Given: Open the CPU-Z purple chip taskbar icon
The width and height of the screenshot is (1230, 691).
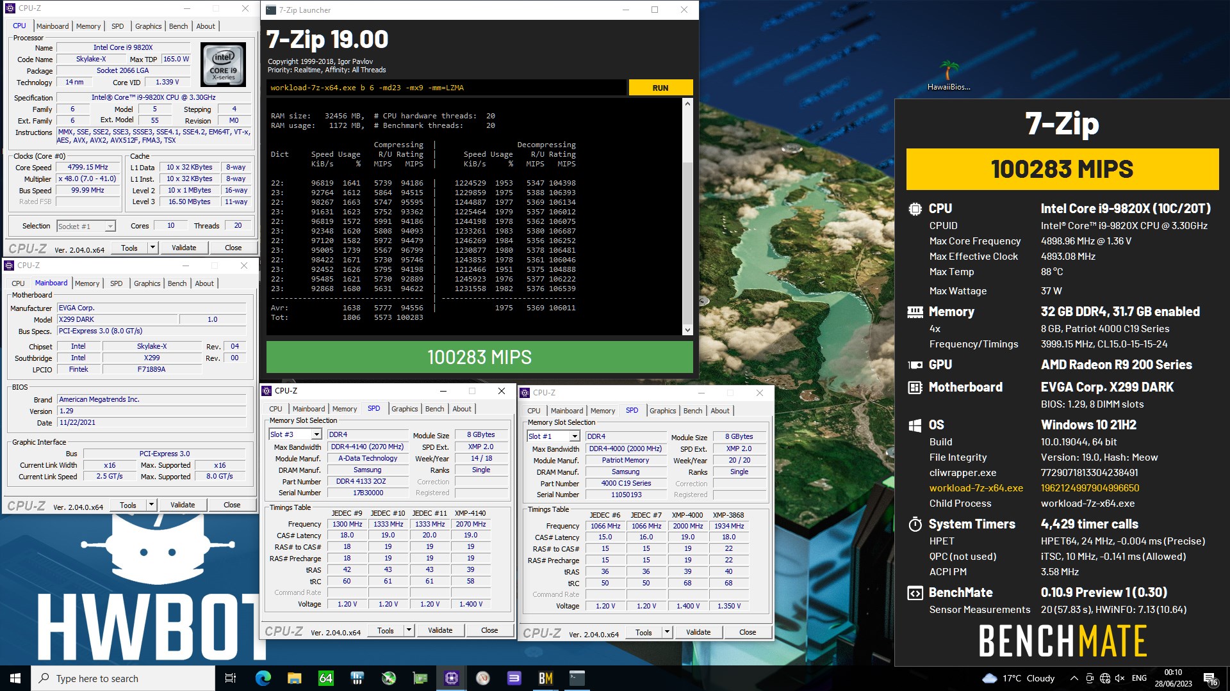Looking at the screenshot, I should click(x=452, y=678).
